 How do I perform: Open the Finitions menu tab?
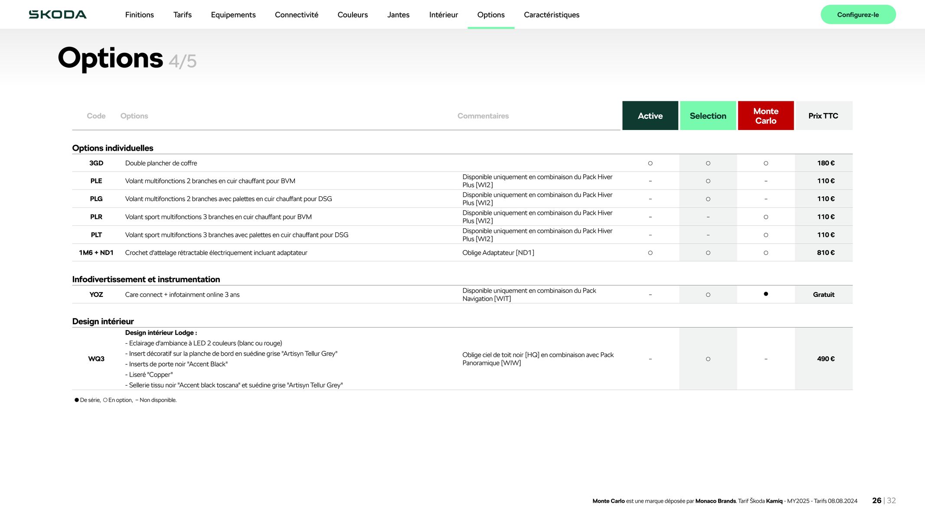coord(138,15)
